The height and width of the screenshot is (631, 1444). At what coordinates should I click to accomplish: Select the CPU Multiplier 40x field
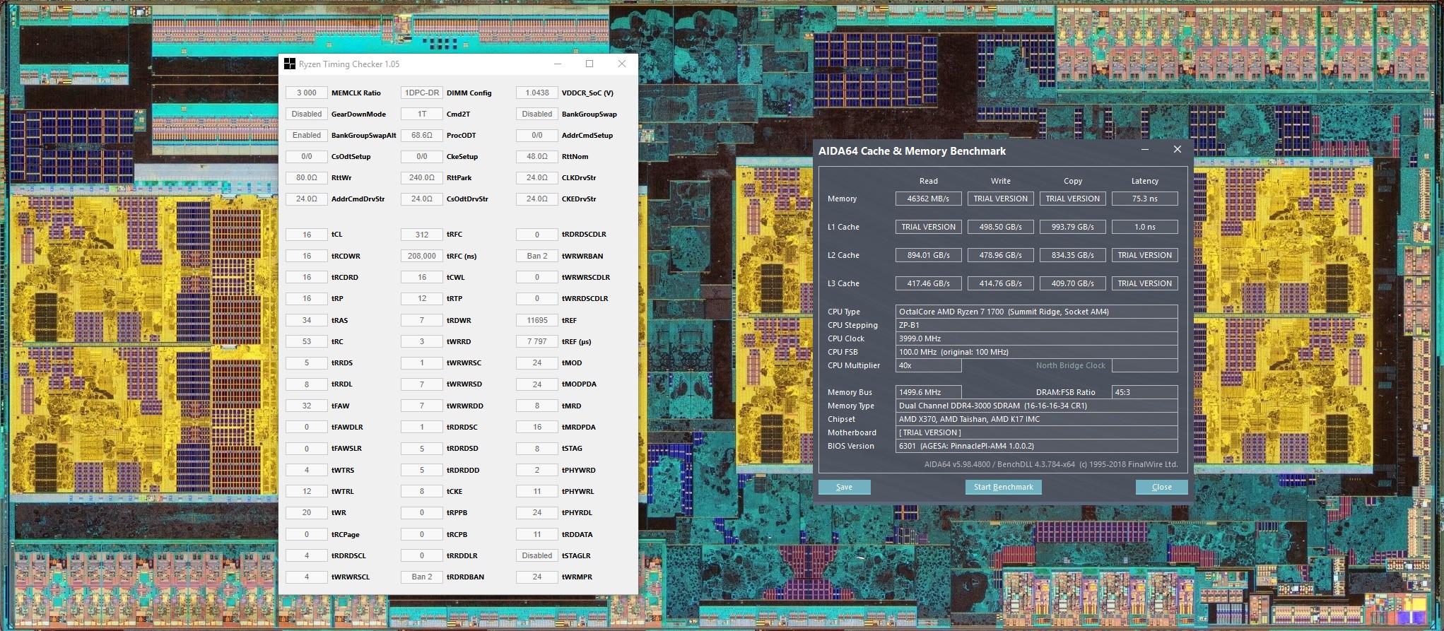coord(928,365)
